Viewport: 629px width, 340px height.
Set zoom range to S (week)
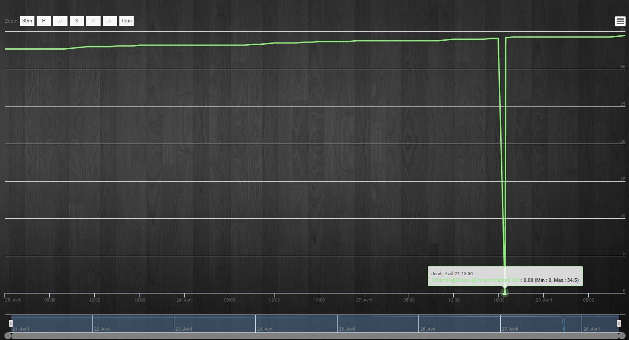click(77, 21)
